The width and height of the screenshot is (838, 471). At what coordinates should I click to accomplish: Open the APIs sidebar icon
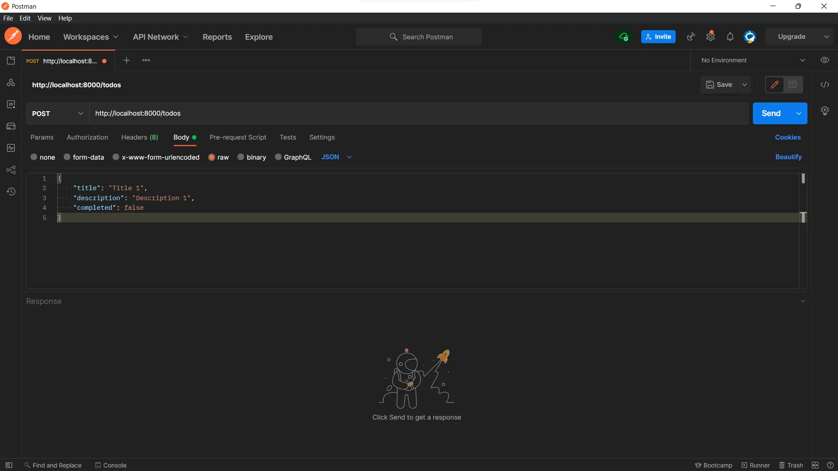click(x=11, y=82)
